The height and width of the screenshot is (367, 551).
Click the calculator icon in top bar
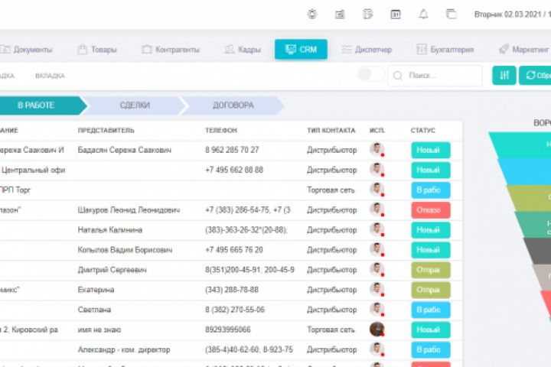[x=340, y=15]
